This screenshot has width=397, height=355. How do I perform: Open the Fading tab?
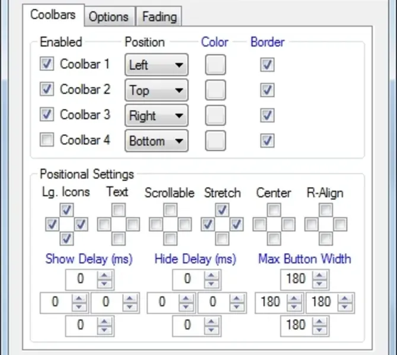click(x=159, y=17)
